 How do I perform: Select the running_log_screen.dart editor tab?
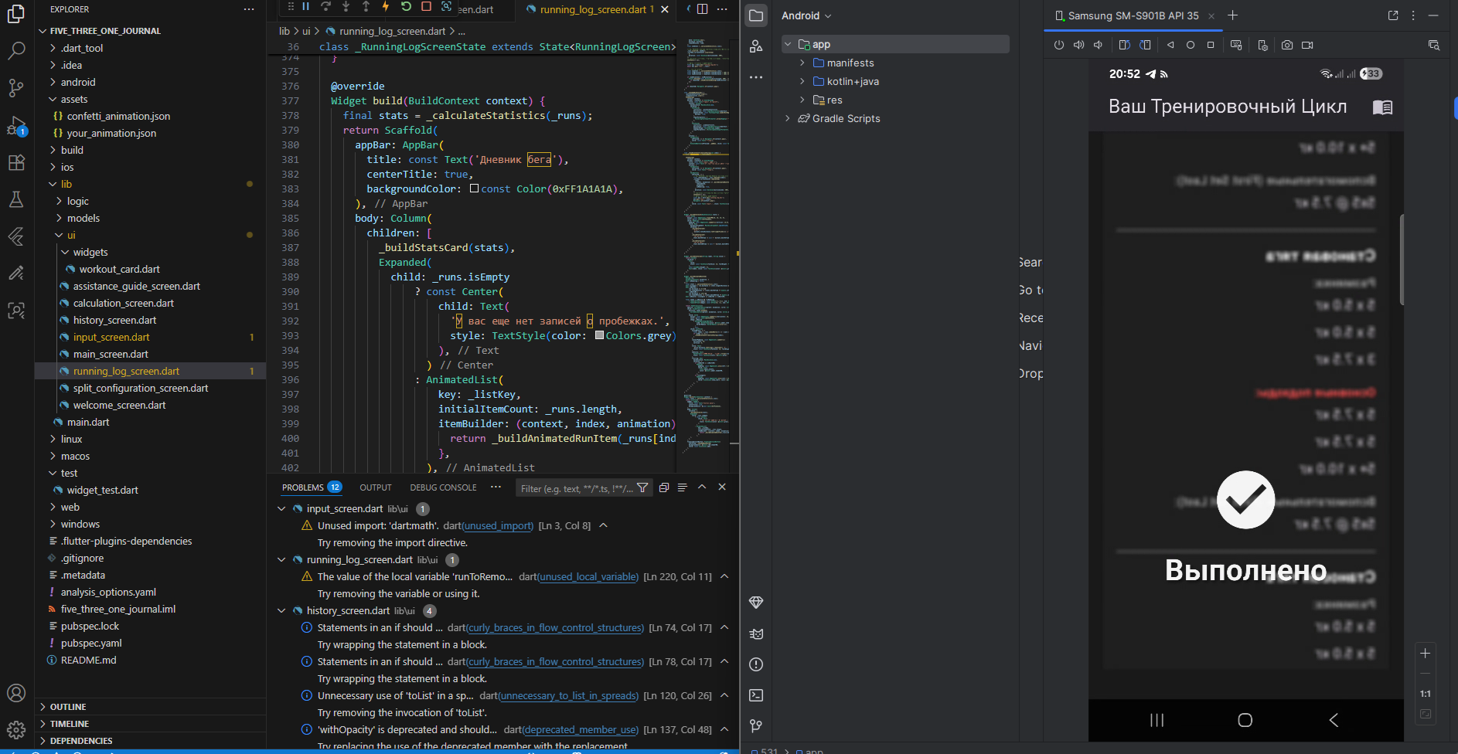(593, 9)
